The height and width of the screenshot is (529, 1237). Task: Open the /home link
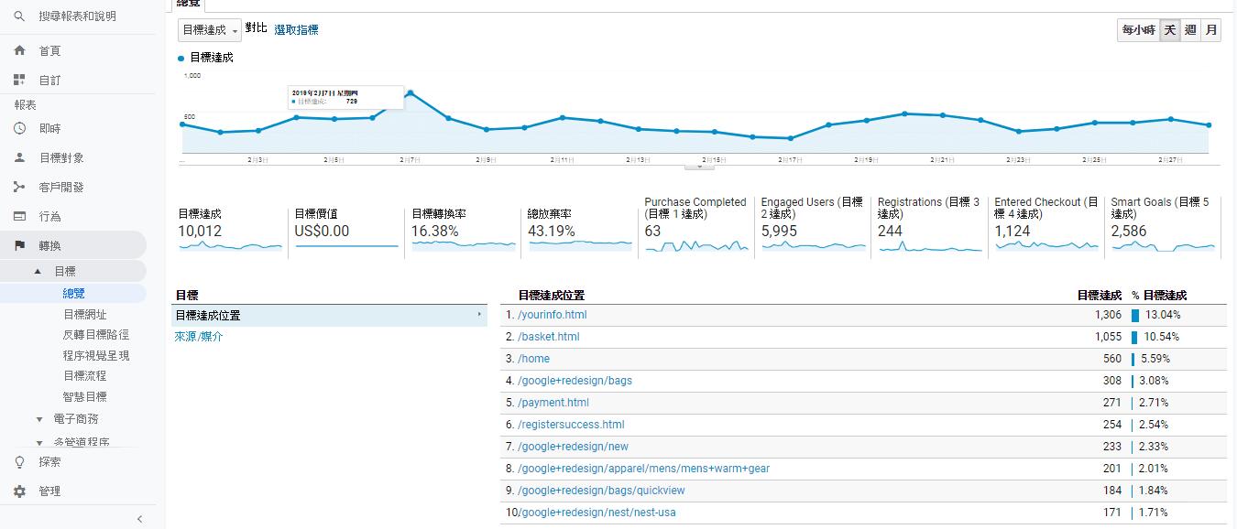pos(533,359)
